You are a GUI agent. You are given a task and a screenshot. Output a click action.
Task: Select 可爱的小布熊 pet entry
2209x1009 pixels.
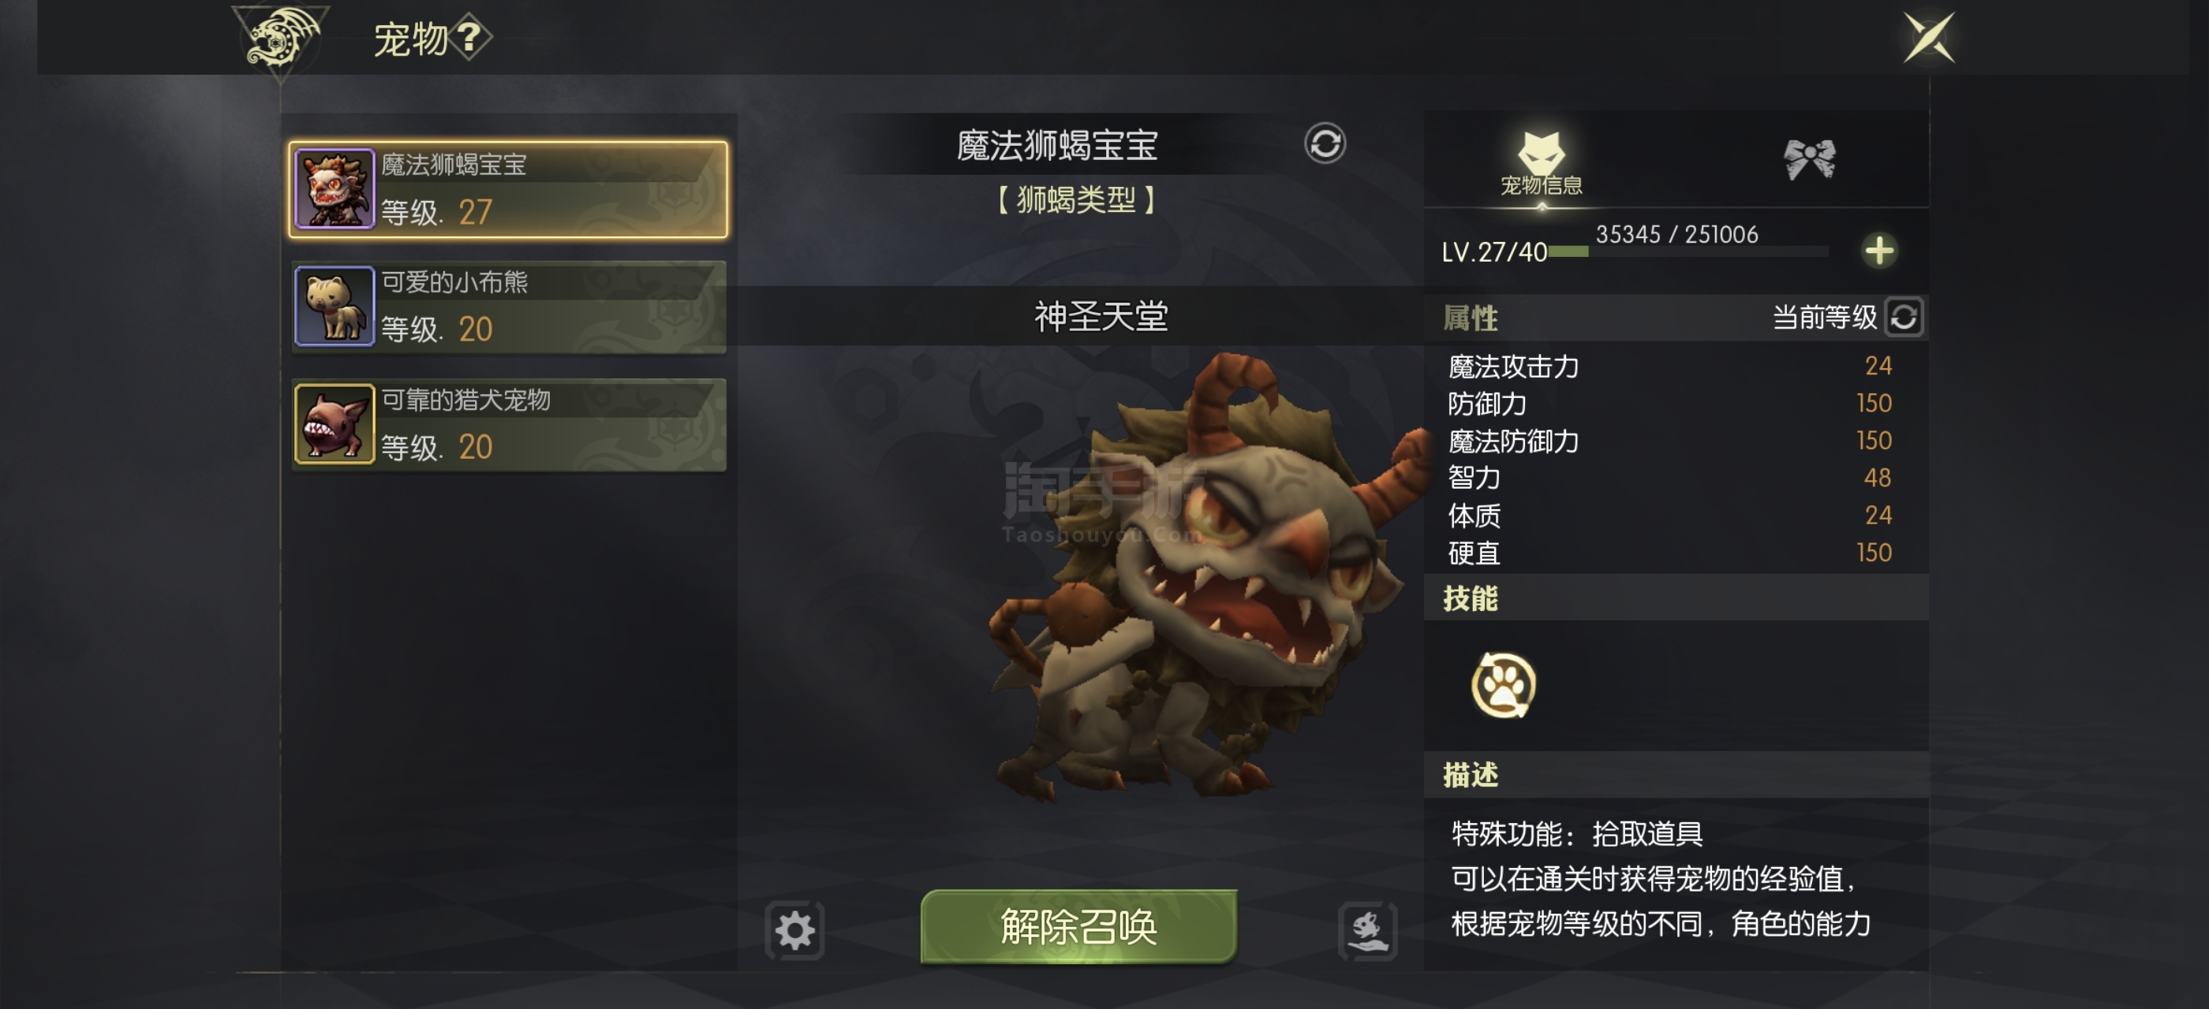click(x=509, y=307)
